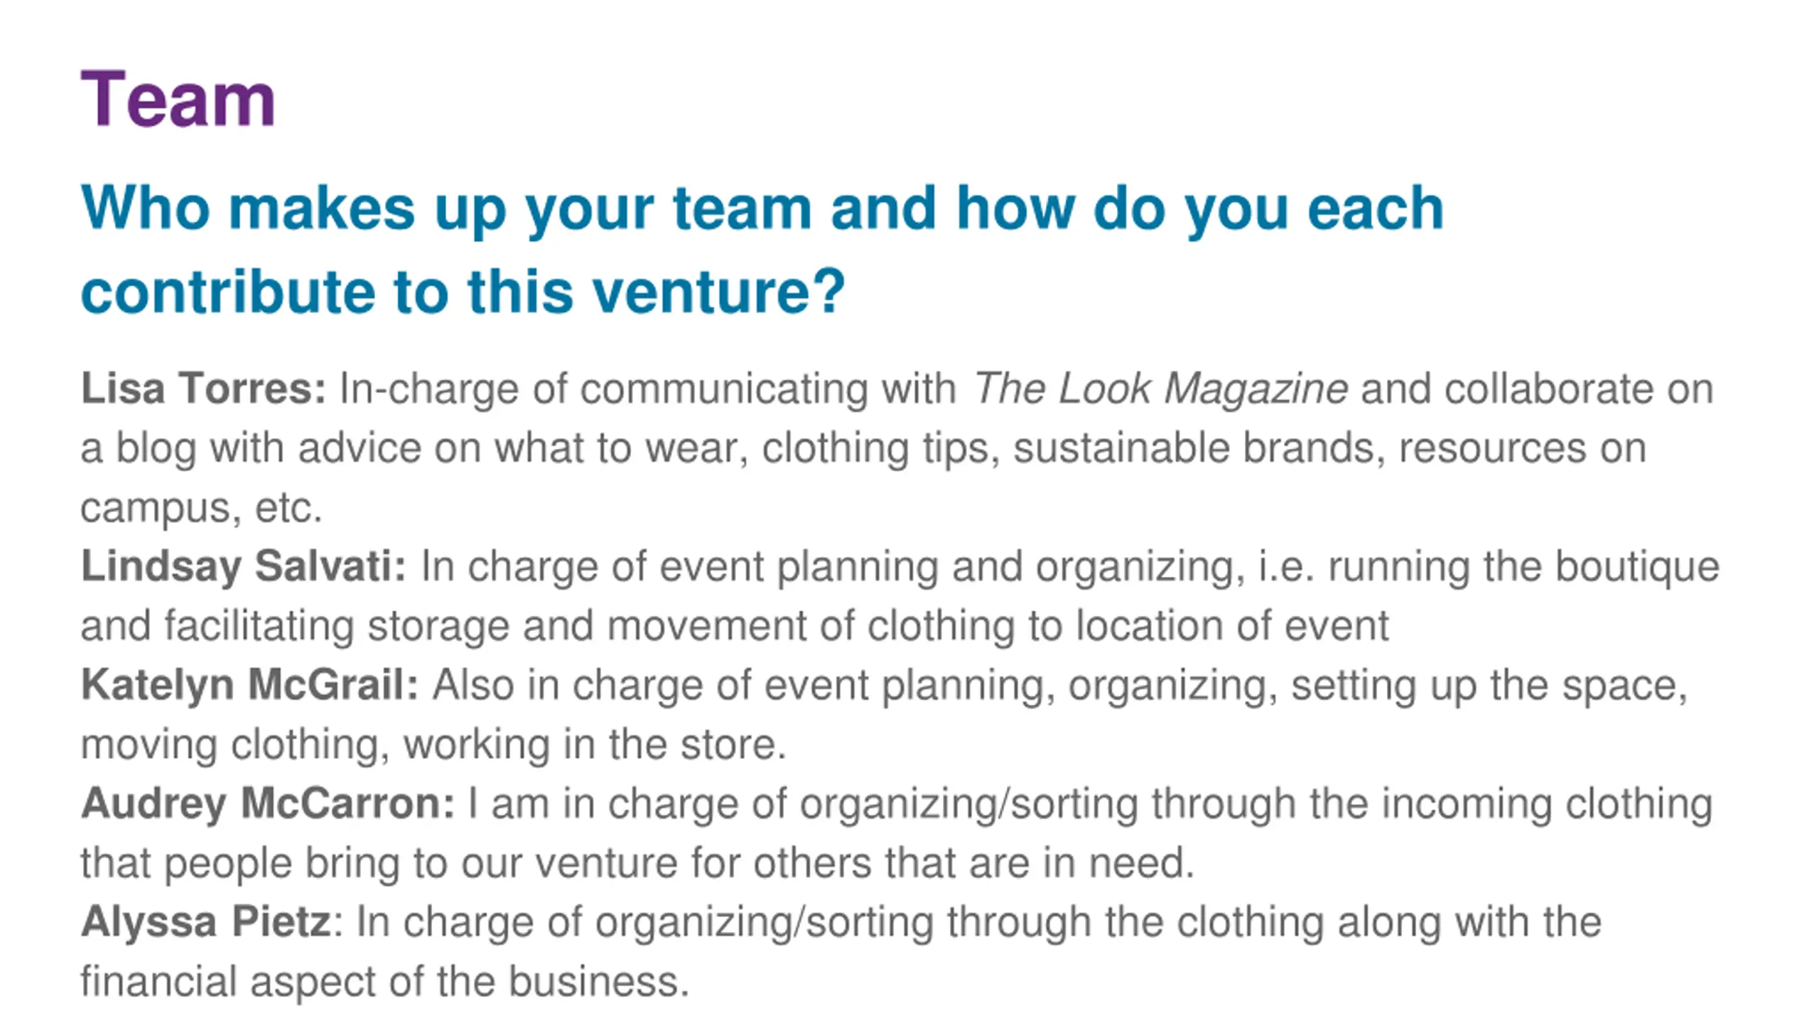Click the 'contribute to this venture?' heading line
This screenshot has height=1023, width=1819.
463,292
